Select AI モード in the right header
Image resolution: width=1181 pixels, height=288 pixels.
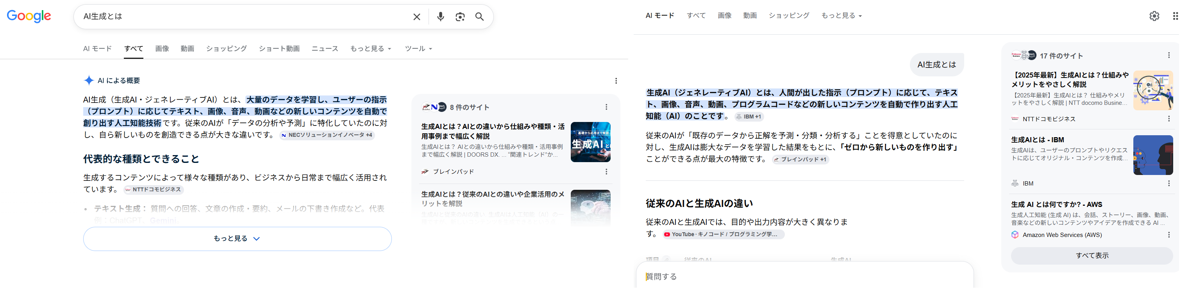pos(660,16)
